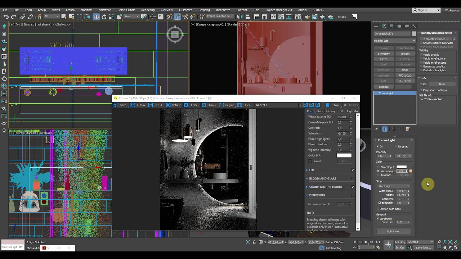Click the Redo arrow in main toolbar
461x259 pixels.
13,17
